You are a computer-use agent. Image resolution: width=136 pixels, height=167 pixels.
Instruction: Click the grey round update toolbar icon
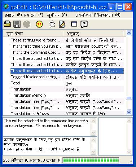click(x=27, y=24)
